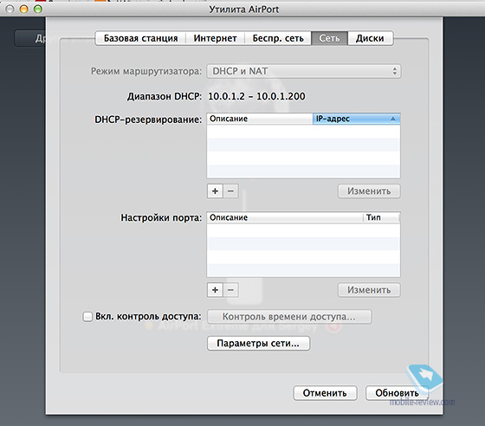Click the Тип column header
Viewport: 485px width, 426px height.
381,217
